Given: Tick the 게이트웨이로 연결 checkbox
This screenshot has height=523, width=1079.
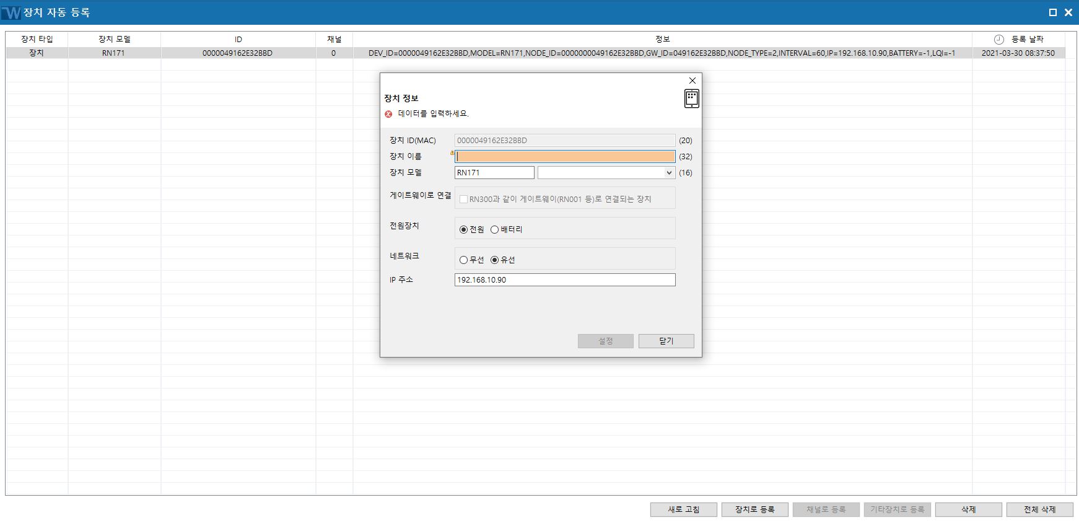Looking at the screenshot, I should tap(463, 199).
